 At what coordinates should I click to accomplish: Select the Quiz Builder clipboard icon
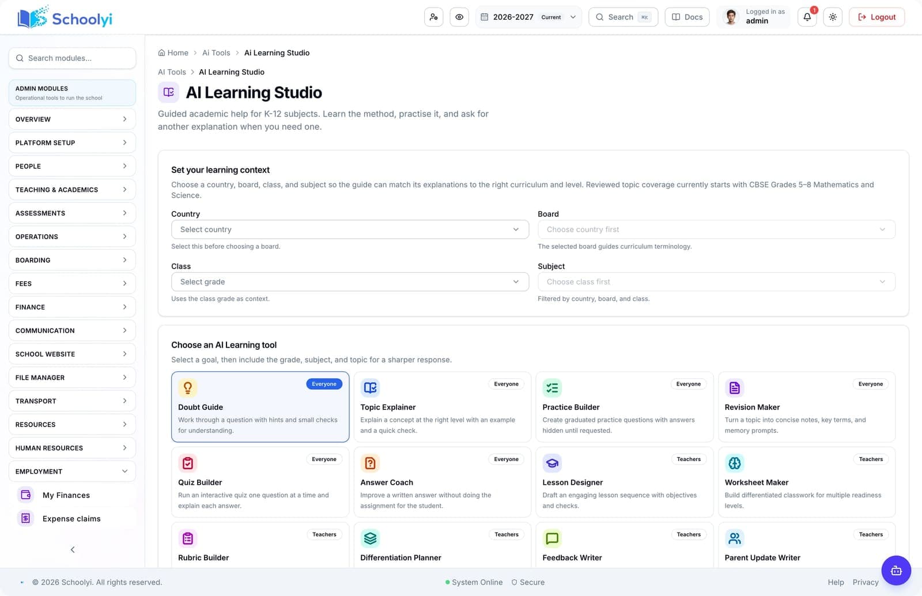(188, 463)
